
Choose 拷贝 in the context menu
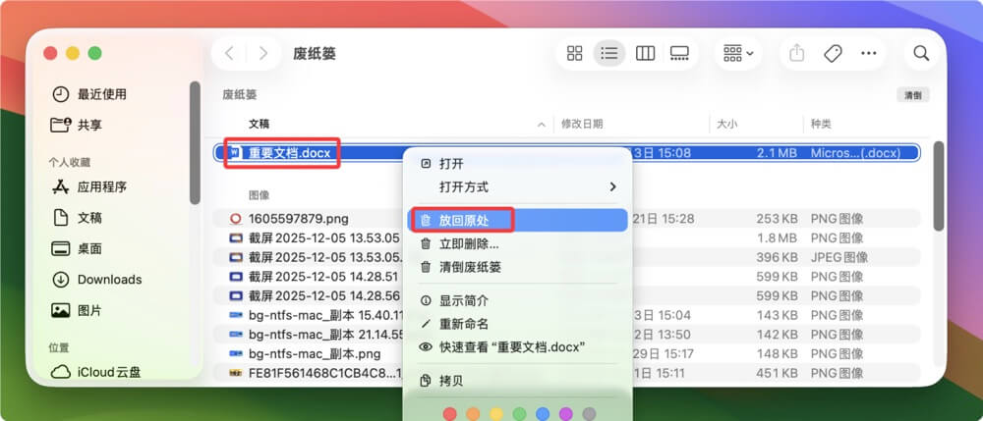point(517,381)
